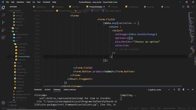Open the Terminal menu

point(46,2)
